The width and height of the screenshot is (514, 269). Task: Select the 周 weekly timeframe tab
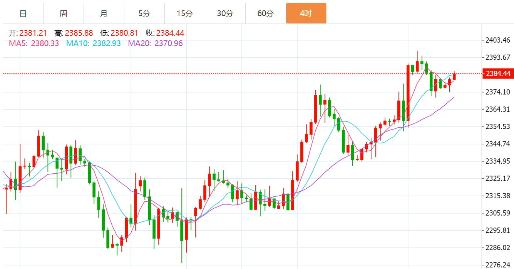[x=64, y=13]
